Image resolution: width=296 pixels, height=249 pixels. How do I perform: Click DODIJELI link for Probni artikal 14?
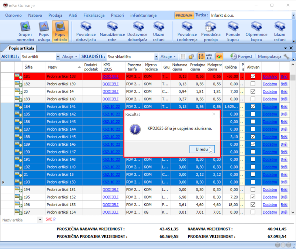pos(110,91)
